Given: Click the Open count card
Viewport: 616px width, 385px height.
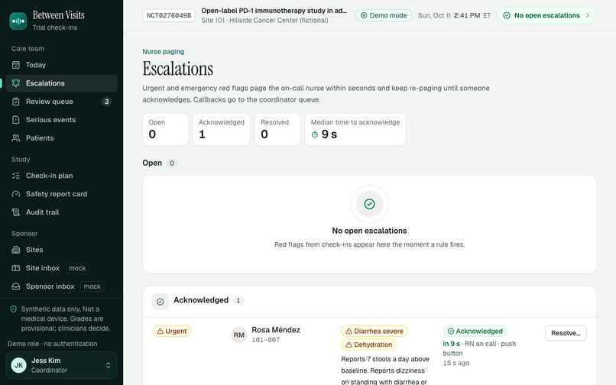Looking at the screenshot, I should click(165, 130).
